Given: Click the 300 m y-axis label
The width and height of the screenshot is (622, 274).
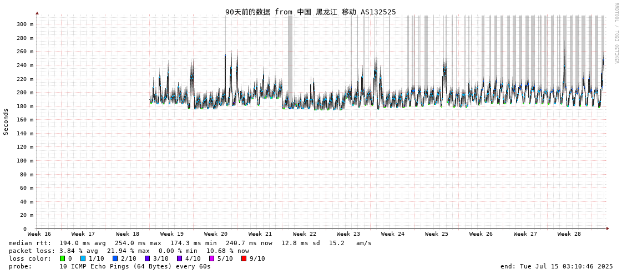Looking at the screenshot, I should pyautogui.click(x=25, y=24).
